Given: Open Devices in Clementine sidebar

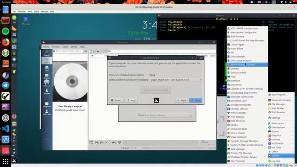Looking at the screenshot, I should (x=47, y=91).
